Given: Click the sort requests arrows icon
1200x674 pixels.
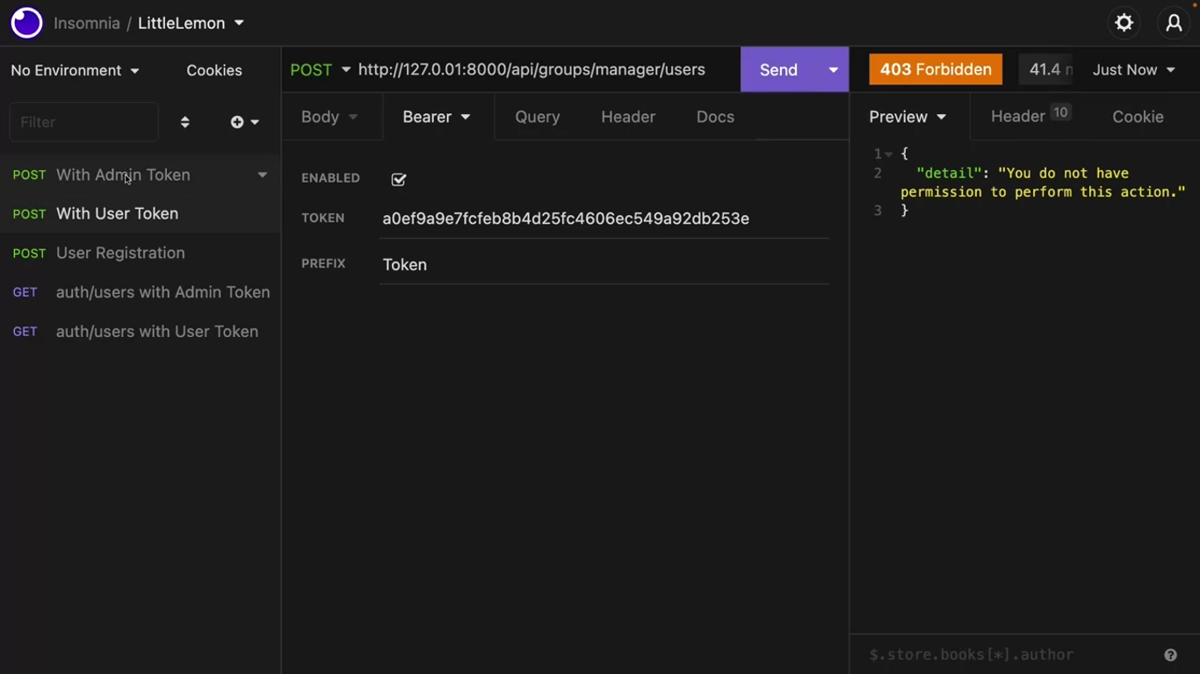Looking at the screenshot, I should 184,122.
